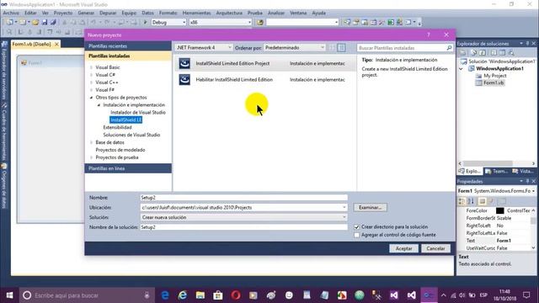This screenshot has width=539, height=303.
Task: Switch to Team tab below solution explorer
Action: pyautogui.click(x=496, y=171)
